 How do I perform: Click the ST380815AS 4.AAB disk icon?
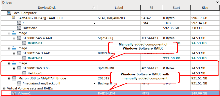pyautogui.click(x=19, y=38)
